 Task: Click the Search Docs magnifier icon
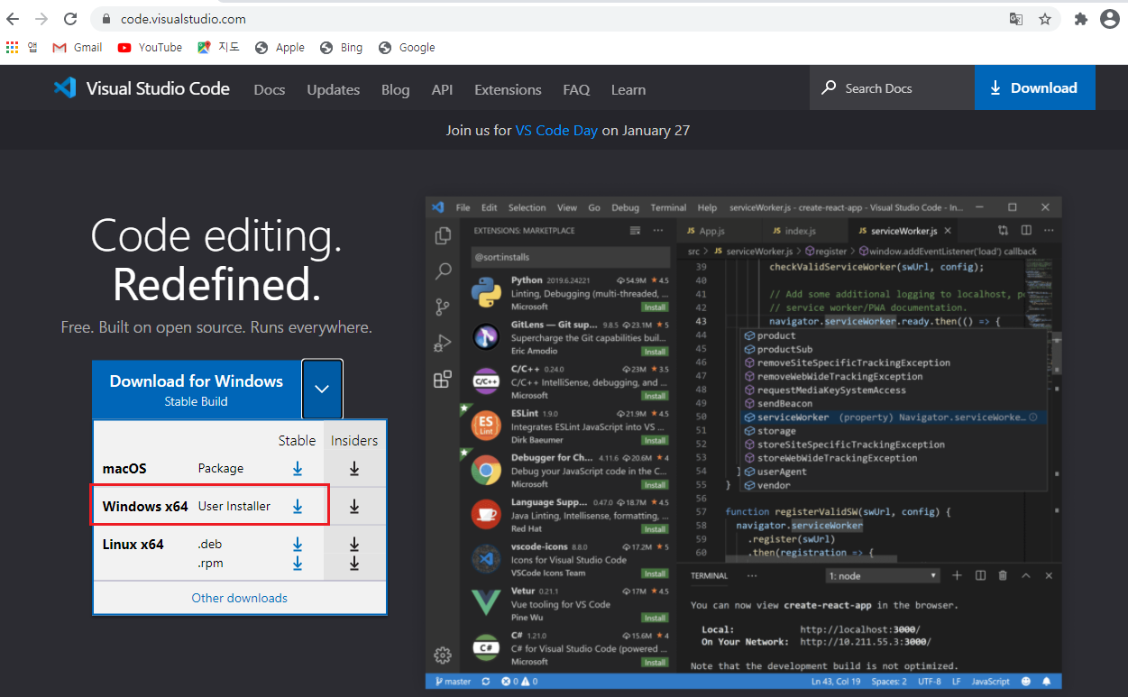click(x=829, y=88)
